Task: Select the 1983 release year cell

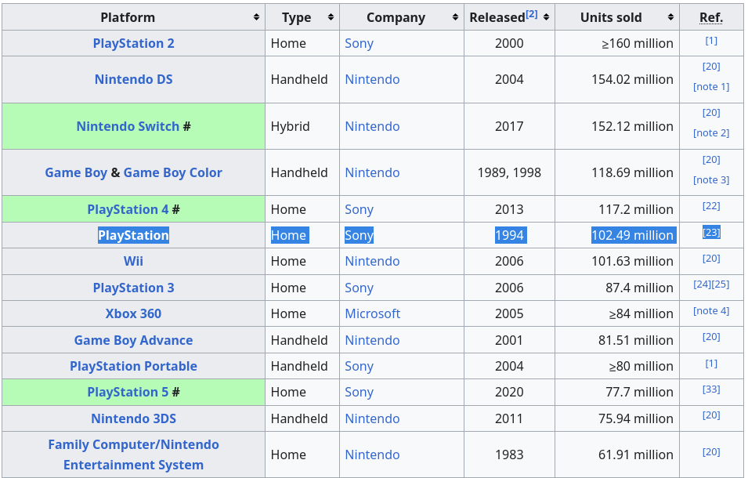Action: 509,454
